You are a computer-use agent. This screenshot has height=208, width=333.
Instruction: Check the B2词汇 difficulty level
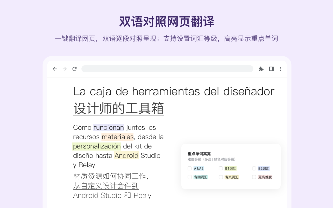[x=254, y=168]
